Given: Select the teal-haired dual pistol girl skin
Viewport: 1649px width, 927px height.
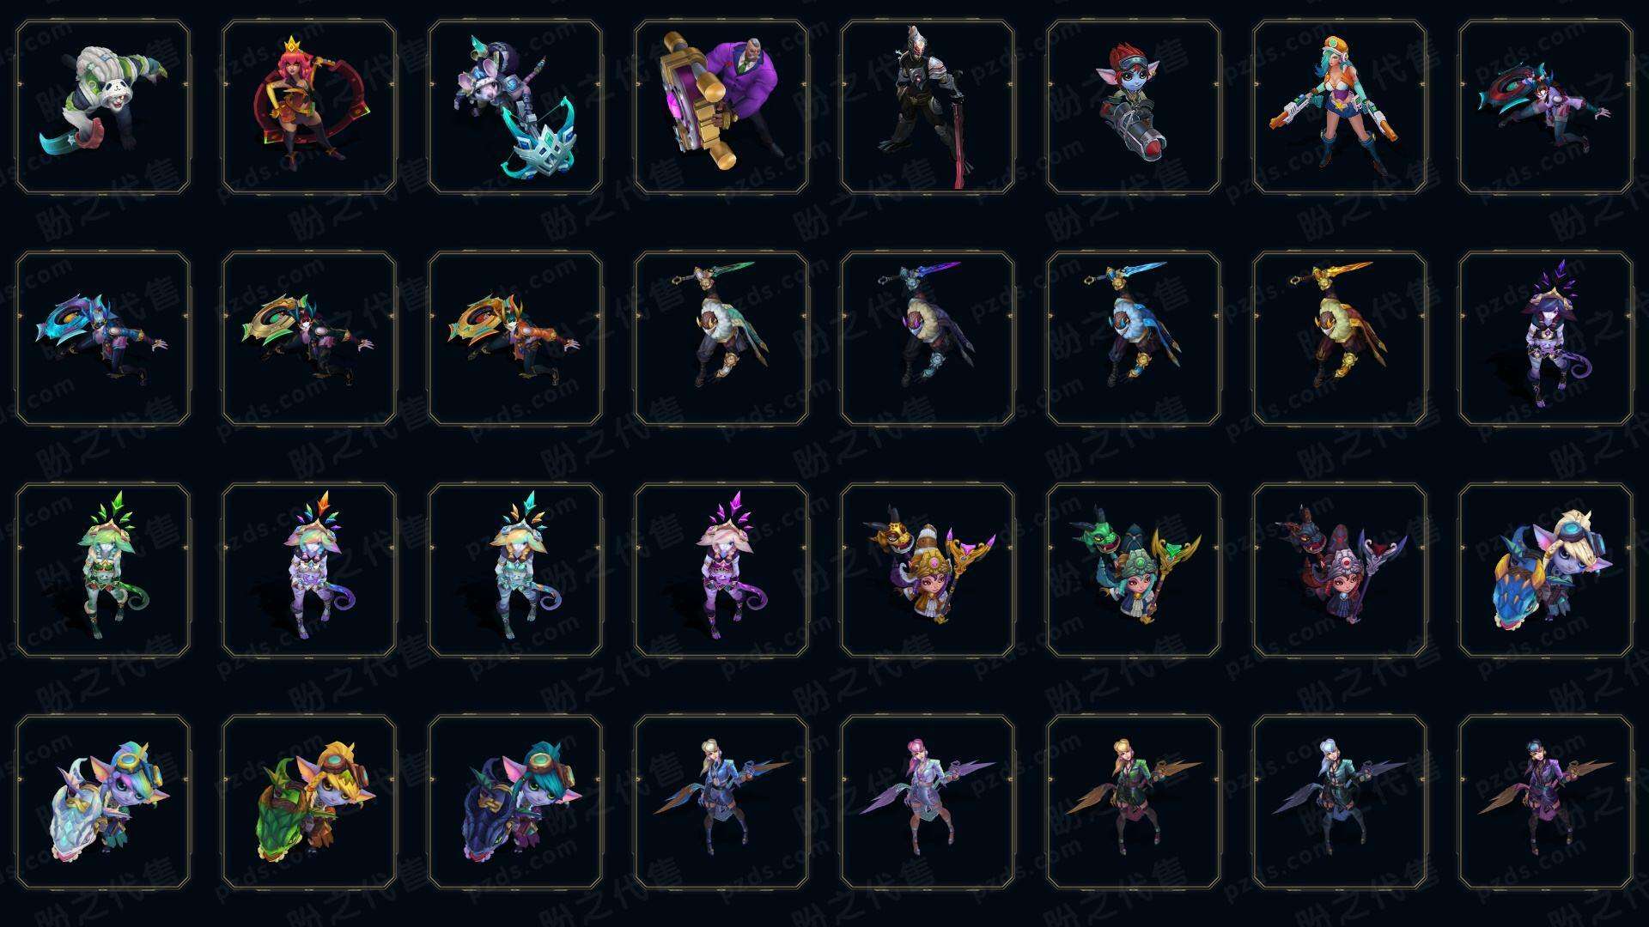Looking at the screenshot, I should tap(1340, 107).
